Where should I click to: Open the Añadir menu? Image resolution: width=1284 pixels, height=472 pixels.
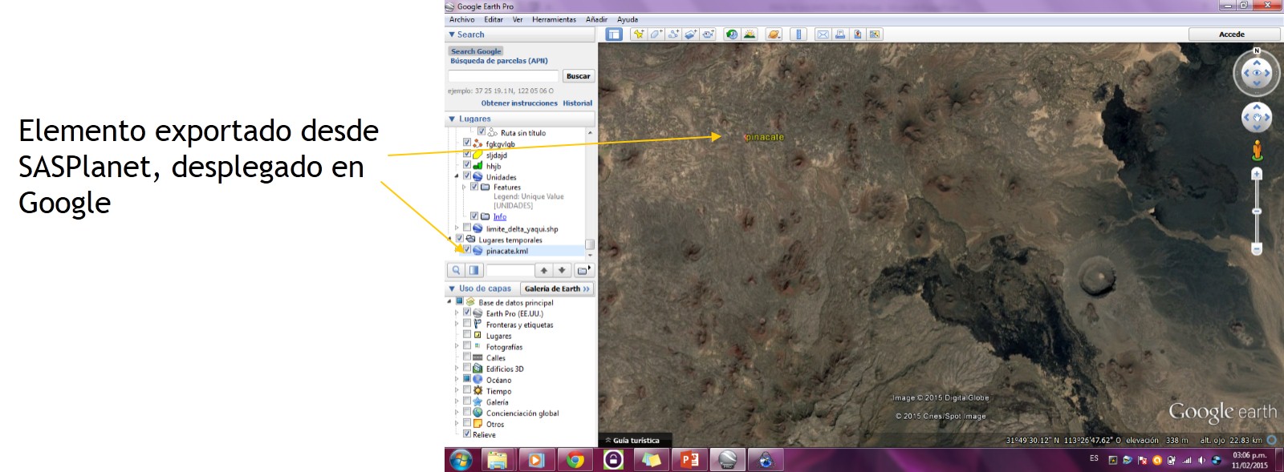[596, 20]
